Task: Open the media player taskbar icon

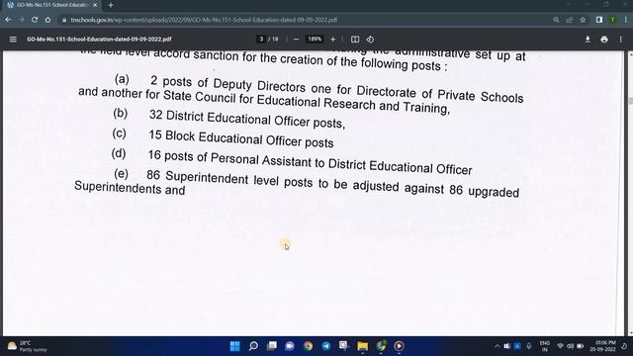Action: pos(399,346)
